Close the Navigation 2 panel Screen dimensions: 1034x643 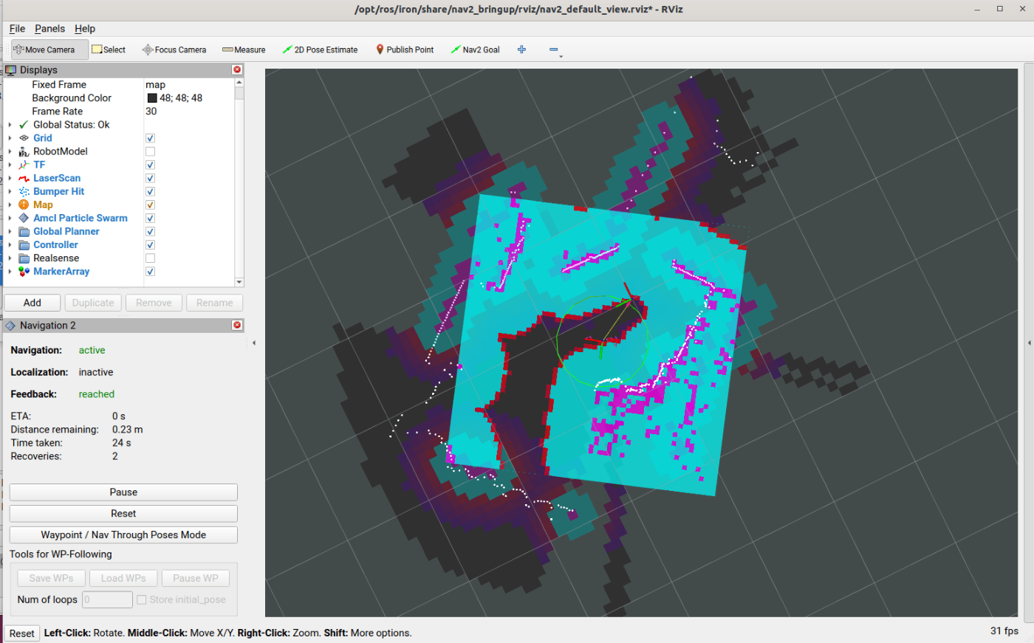237,325
